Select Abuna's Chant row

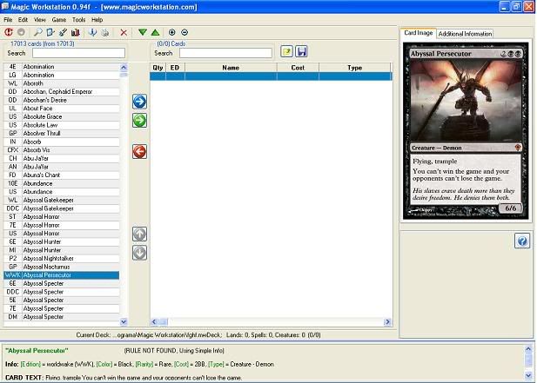[x=62, y=175]
